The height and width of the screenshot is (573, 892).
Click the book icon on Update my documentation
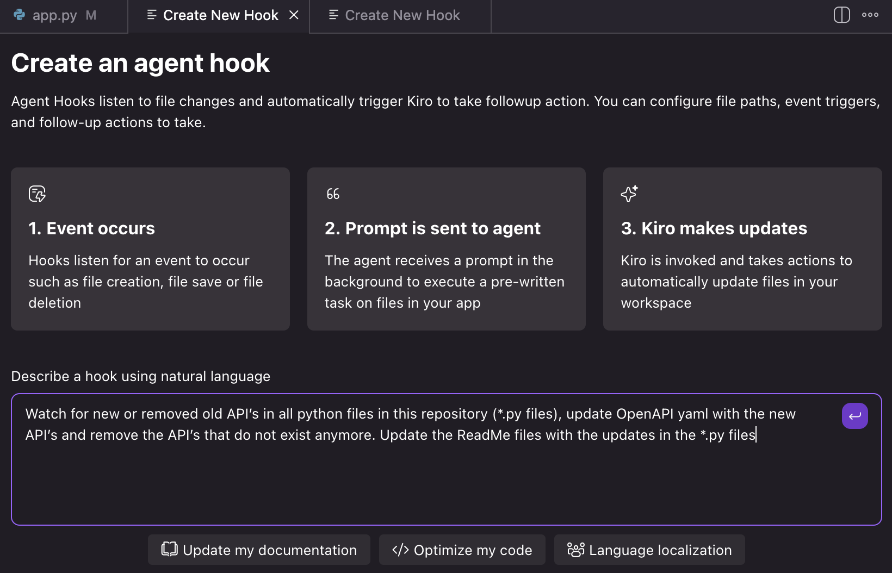click(169, 550)
